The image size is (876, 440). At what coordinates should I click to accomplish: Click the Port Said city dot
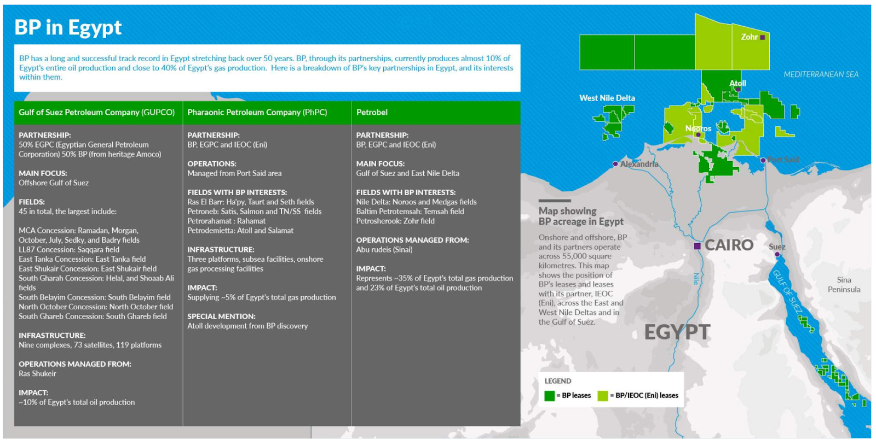click(763, 160)
